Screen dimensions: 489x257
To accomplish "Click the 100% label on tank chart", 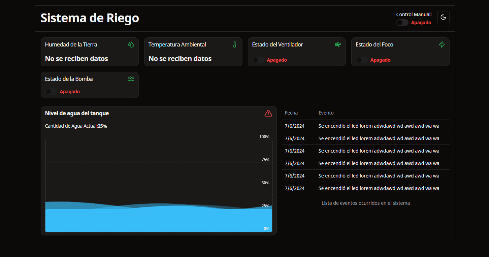I will [264, 137].
